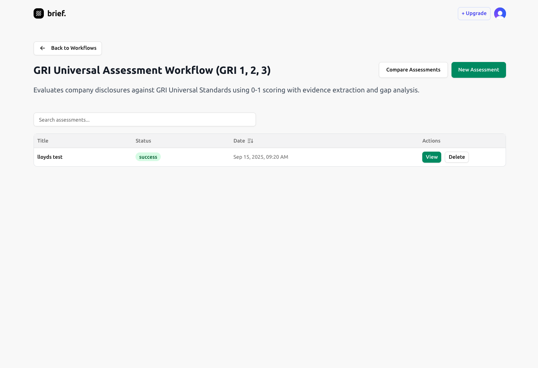Viewport: 538px width, 368px height.
Task: Sort by the Title column header
Action: pos(43,141)
